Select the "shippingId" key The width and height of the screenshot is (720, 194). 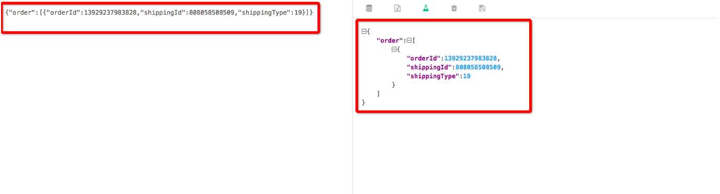pyautogui.click(x=429, y=67)
